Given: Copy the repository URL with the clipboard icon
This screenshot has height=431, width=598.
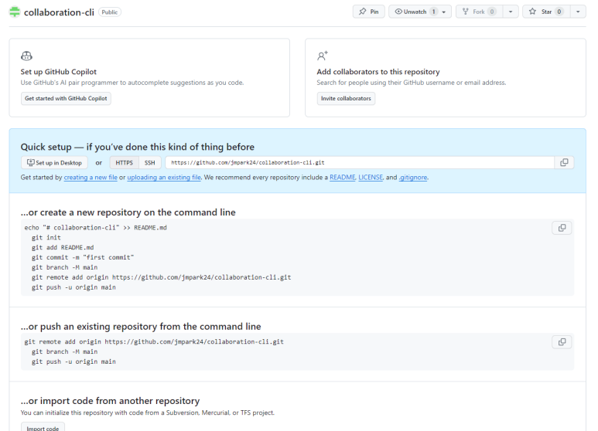Looking at the screenshot, I should pos(564,162).
